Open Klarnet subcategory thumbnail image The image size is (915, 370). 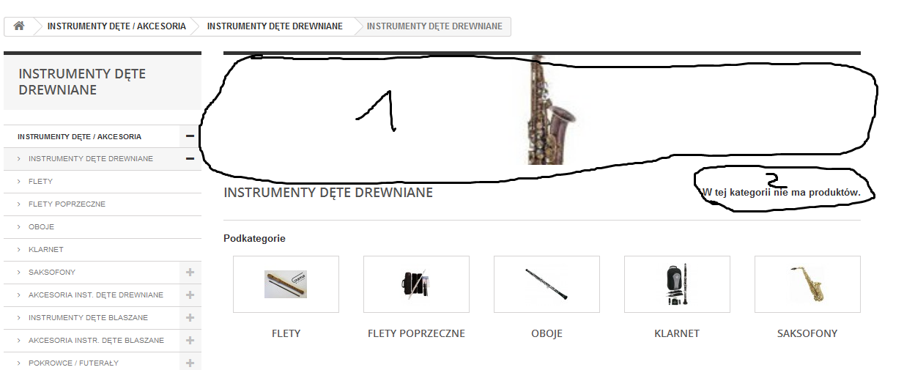[x=677, y=284]
